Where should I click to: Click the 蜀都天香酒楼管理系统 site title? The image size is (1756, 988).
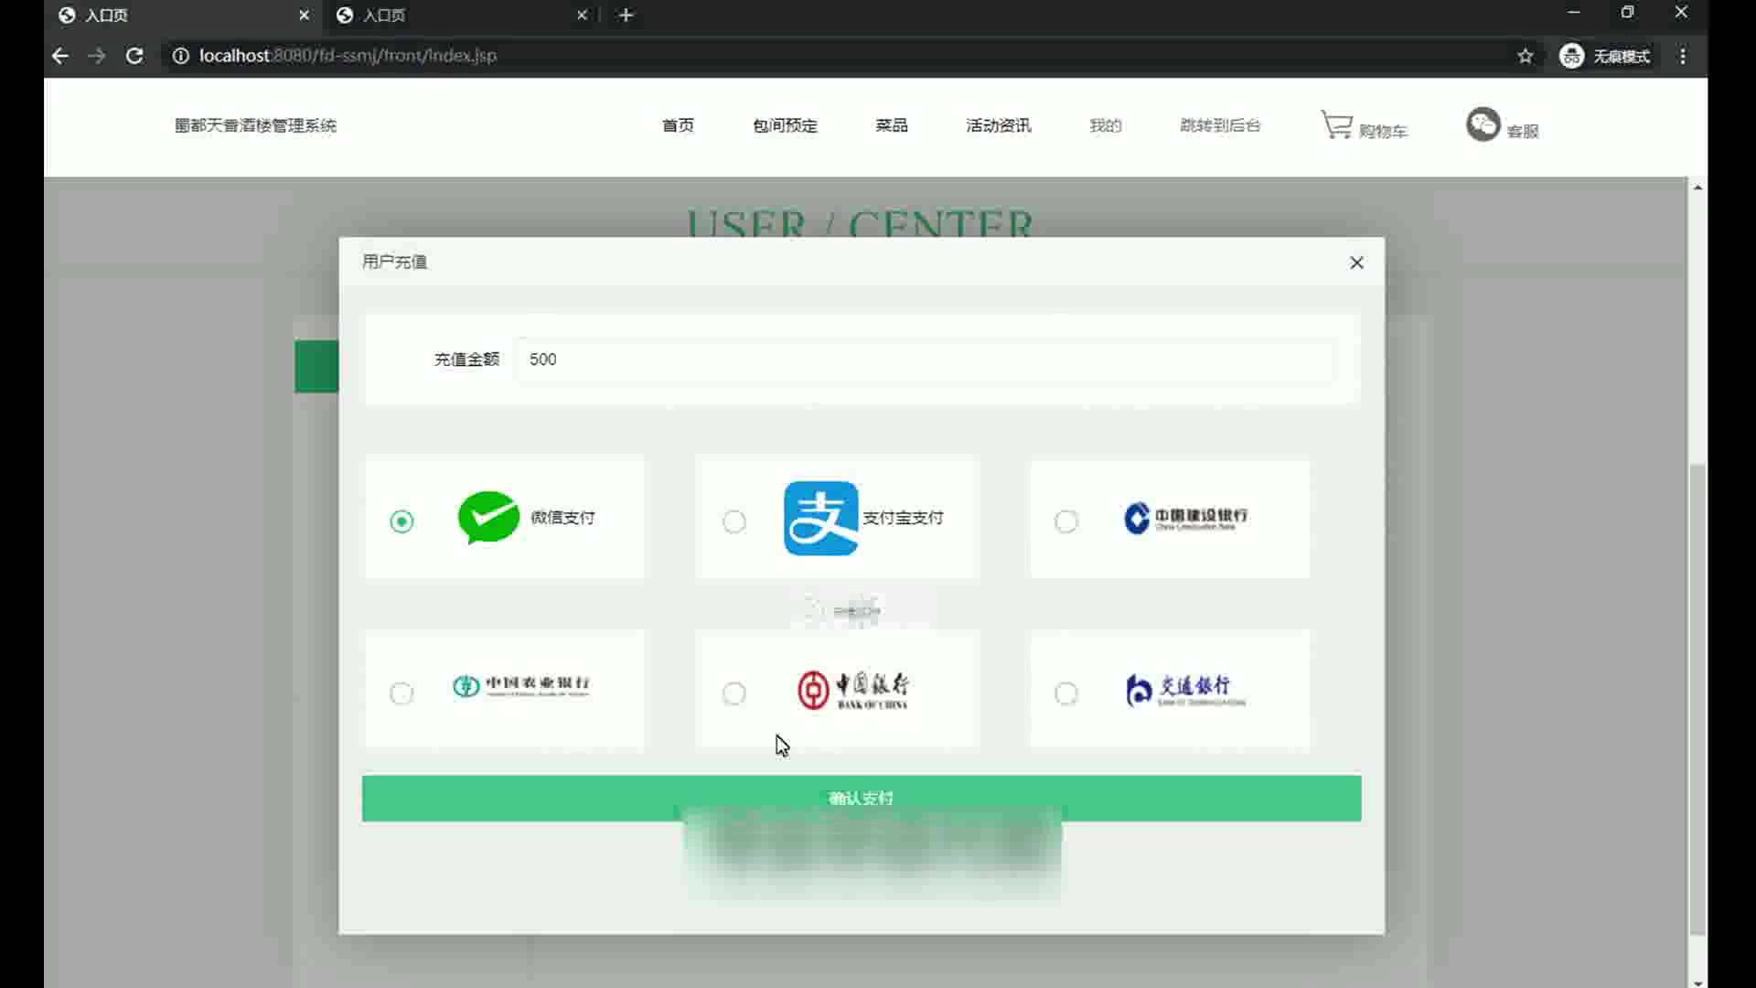255,125
